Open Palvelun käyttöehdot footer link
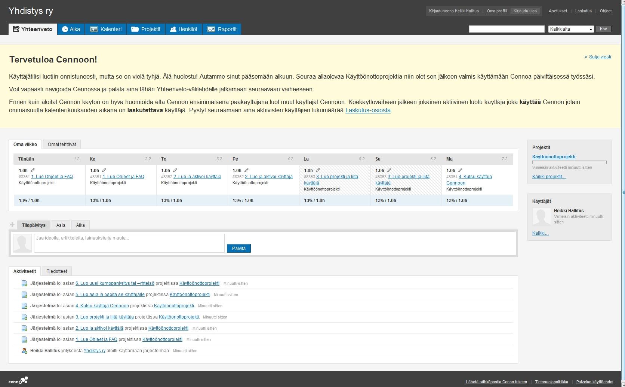Screen dimensions: 625x387 (x=595, y=382)
